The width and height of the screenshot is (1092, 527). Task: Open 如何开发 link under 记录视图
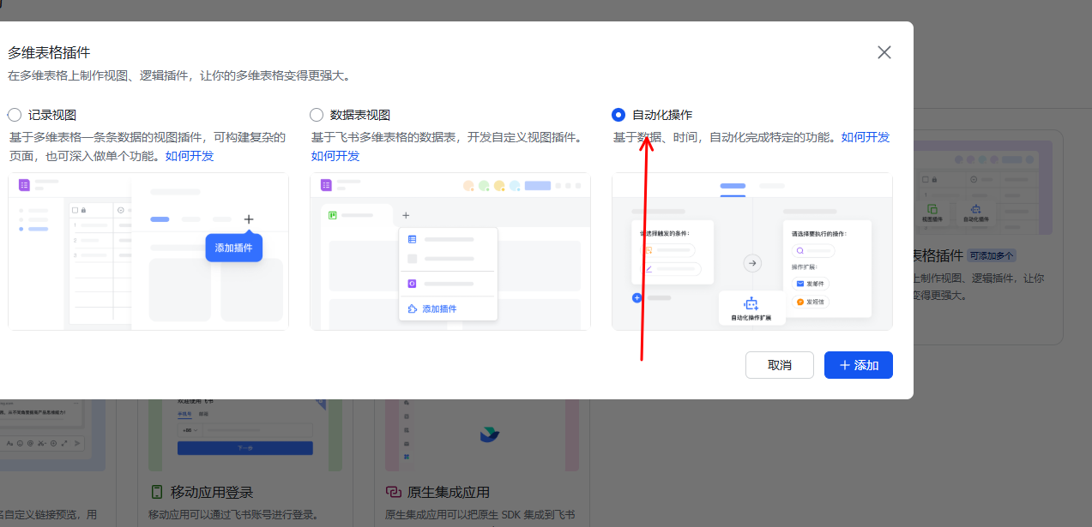190,156
